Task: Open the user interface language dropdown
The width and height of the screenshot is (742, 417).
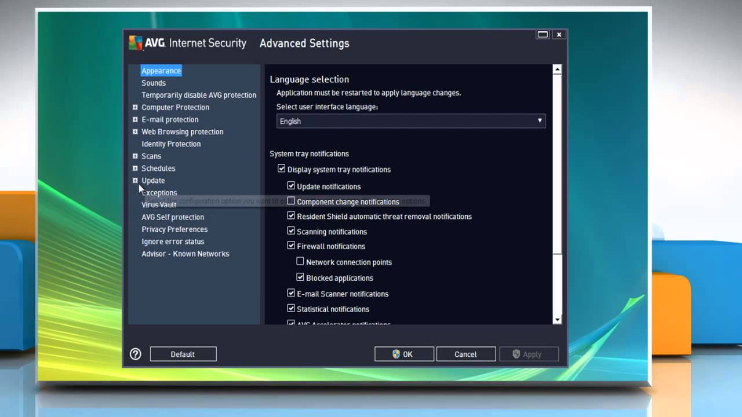Action: [x=411, y=121]
